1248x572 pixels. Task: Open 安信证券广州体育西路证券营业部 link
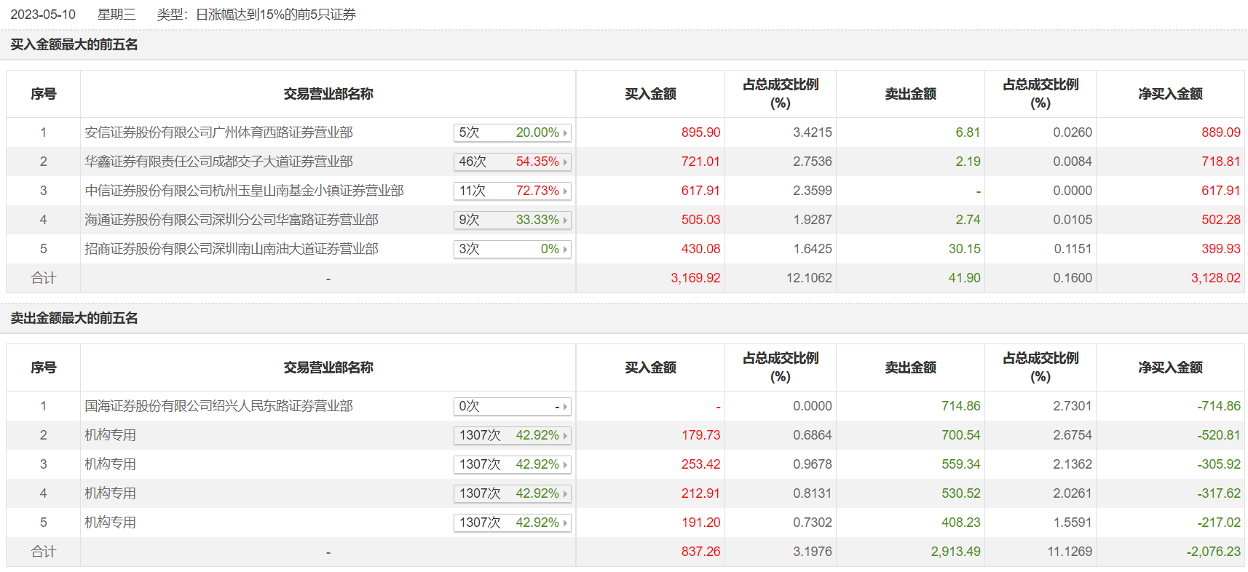(218, 132)
